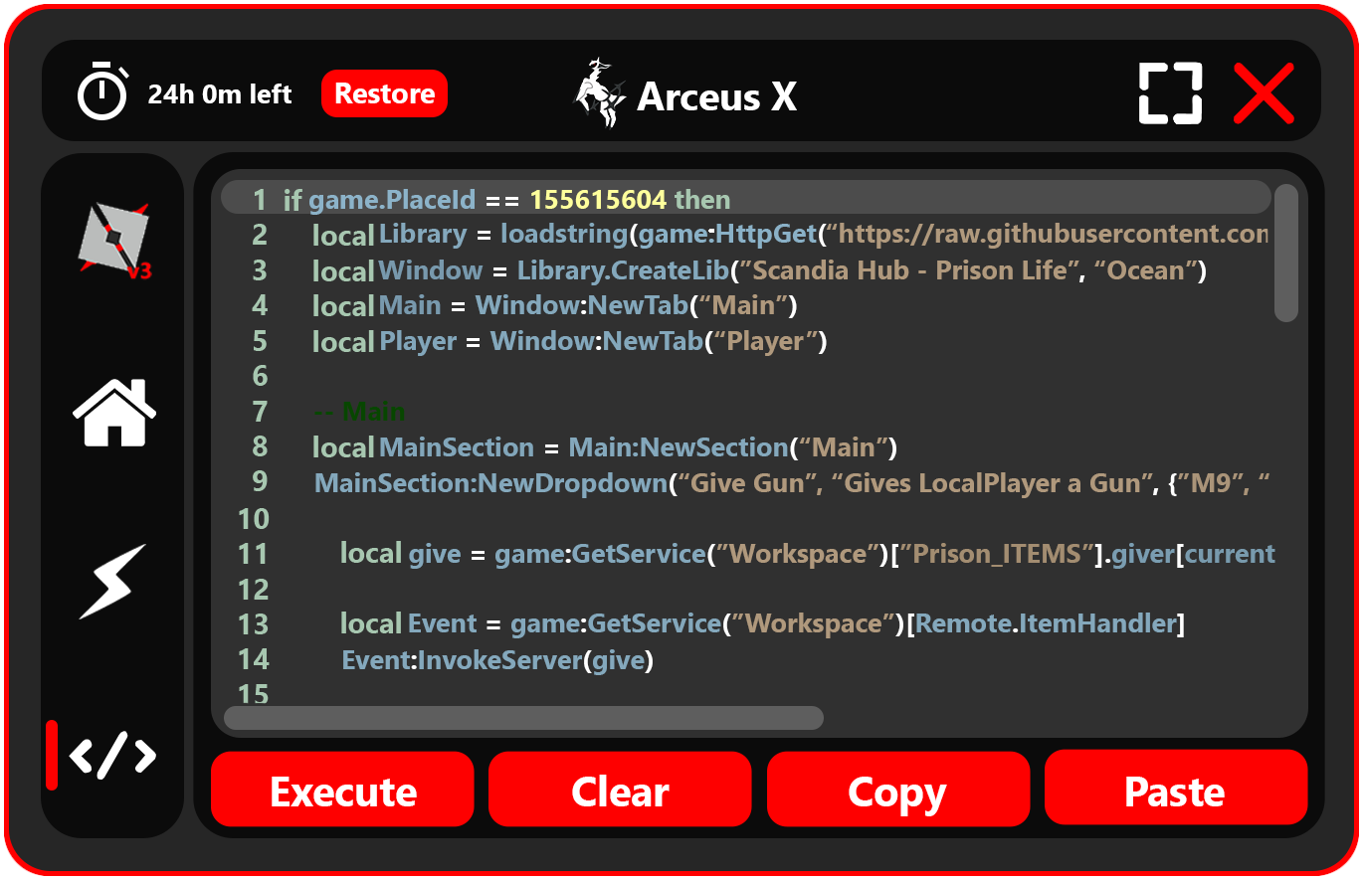Click the "24h 0m left" timer text
1363x880 pixels.
tap(220, 94)
